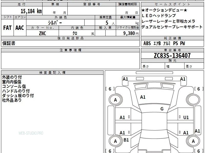Click the 最大積載量 header
Screen dimensions: 205x153
pyautogui.click(x=128, y=17)
